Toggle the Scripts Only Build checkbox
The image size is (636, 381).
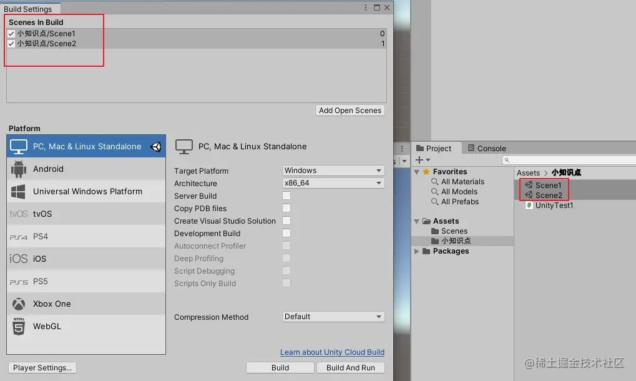286,283
